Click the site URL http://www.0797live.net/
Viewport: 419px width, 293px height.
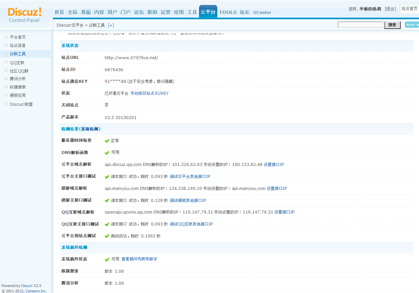pyautogui.click(x=131, y=58)
